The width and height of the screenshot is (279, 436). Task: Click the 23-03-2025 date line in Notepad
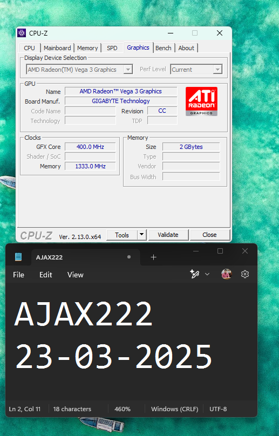(x=113, y=357)
